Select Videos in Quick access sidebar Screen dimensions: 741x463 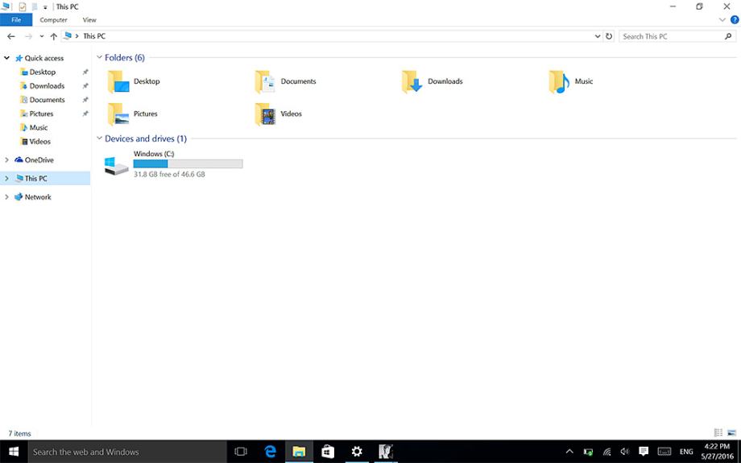pos(39,141)
